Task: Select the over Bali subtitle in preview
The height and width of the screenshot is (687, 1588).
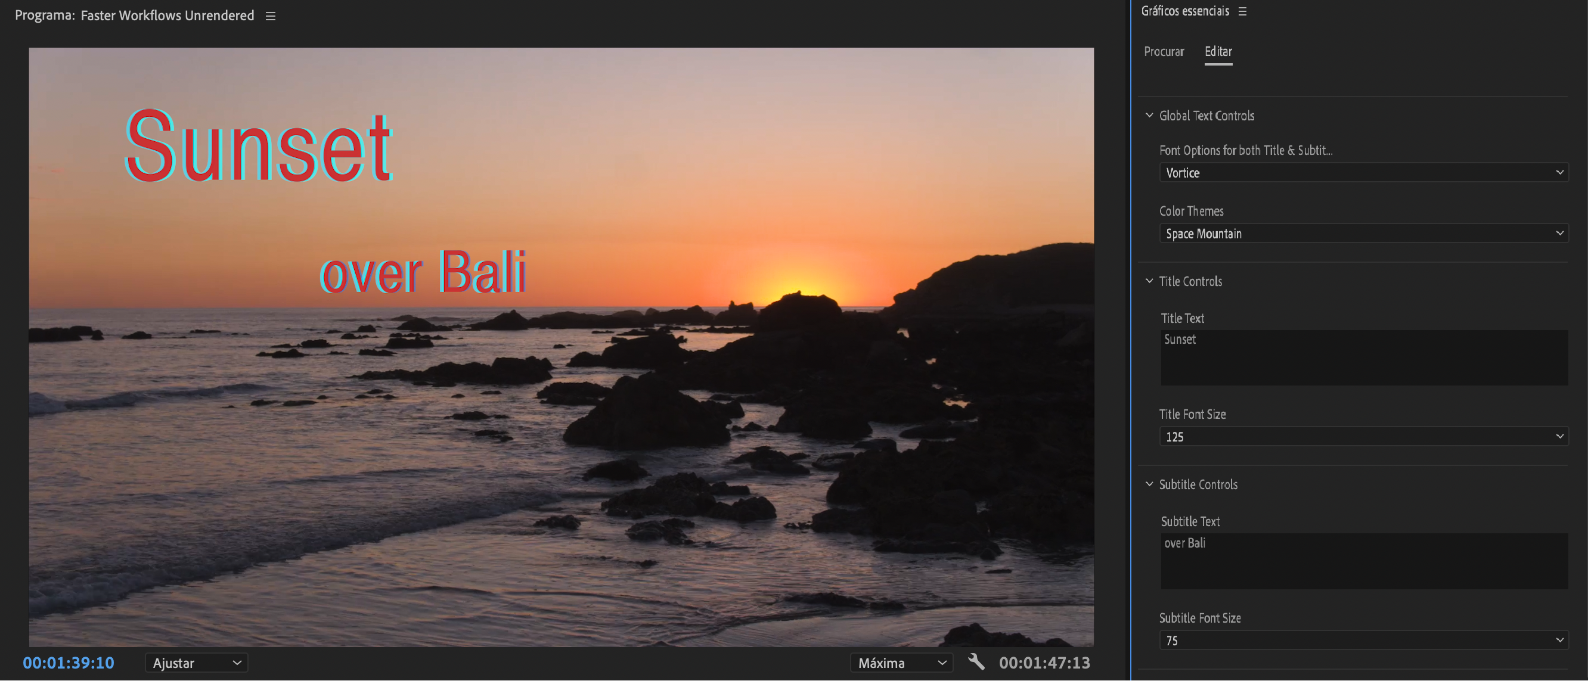Action: click(x=423, y=272)
